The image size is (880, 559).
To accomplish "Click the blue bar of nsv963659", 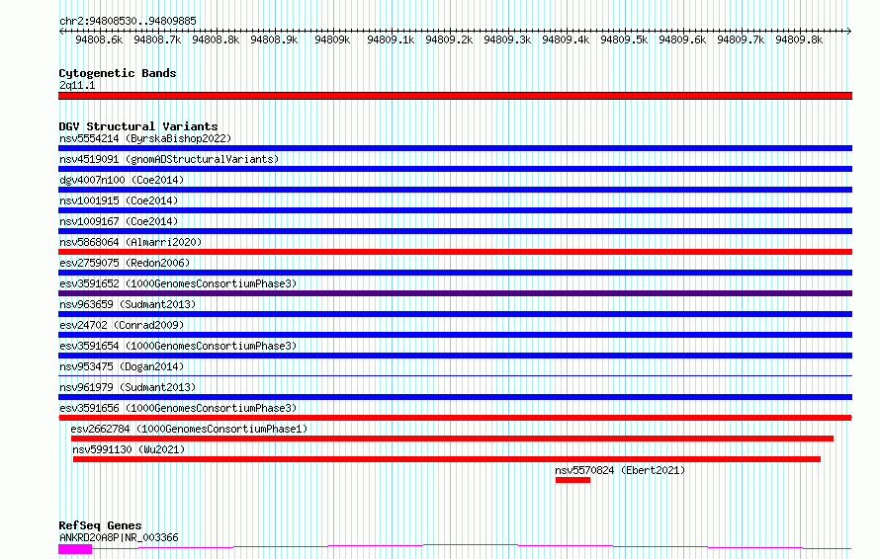I will coord(455,314).
